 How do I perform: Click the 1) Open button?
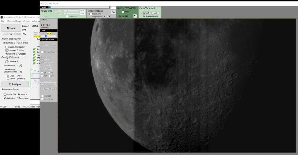(x=11, y=28)
